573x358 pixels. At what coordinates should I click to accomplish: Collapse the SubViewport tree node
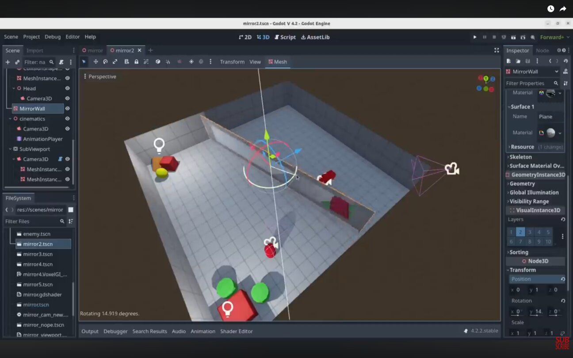[10, 149]
